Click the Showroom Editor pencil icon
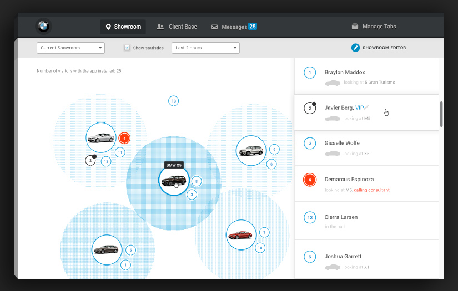Screen dimensions: 458x291 point(355,48)
